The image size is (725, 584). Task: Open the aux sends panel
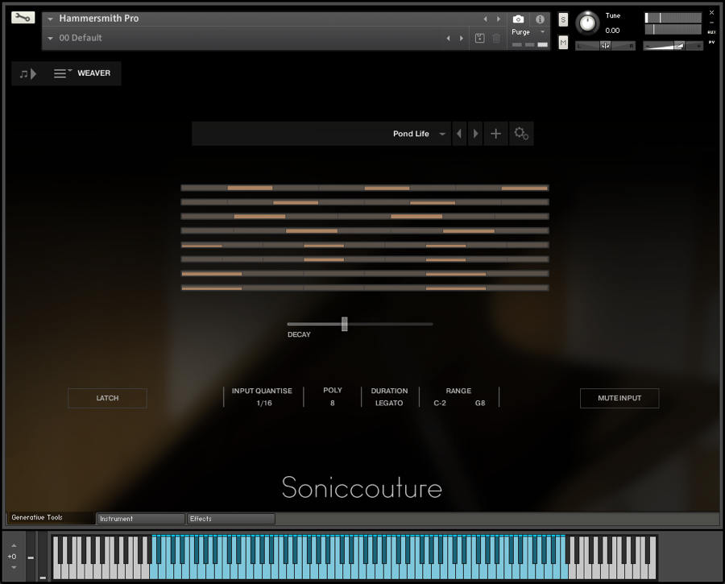(712, 32)
